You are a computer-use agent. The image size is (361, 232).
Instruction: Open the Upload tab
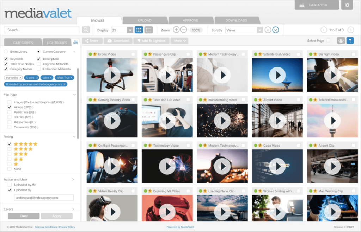[x=145, y=20]
